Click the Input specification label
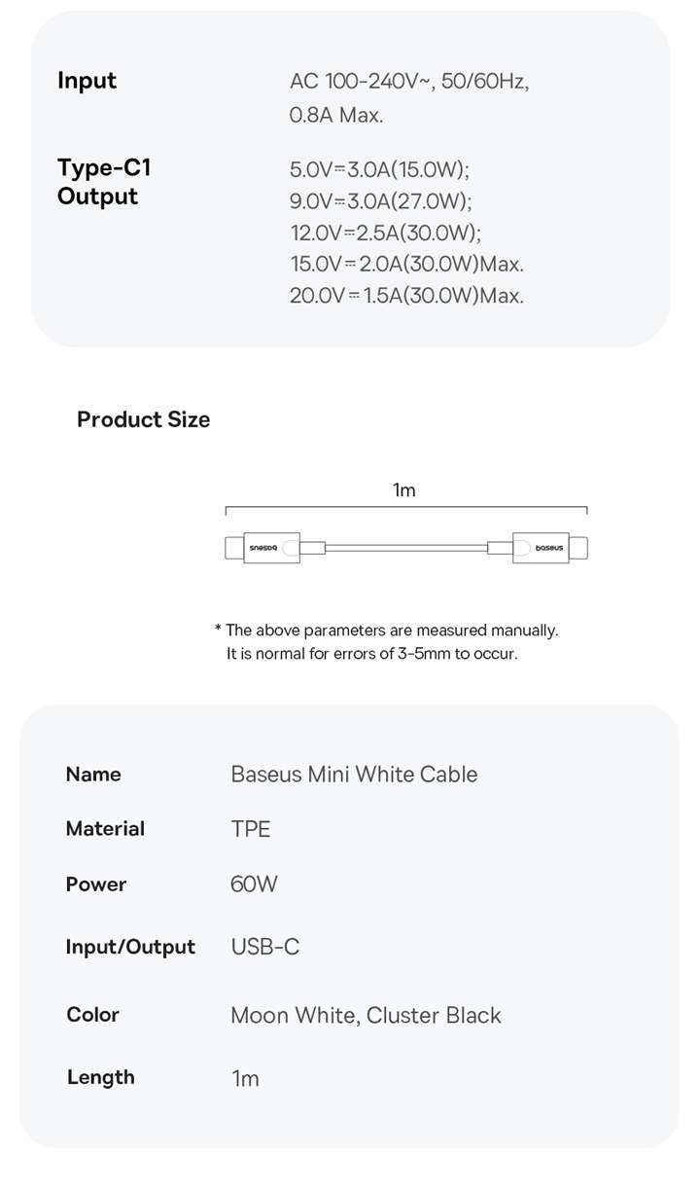 click(87, 81)
